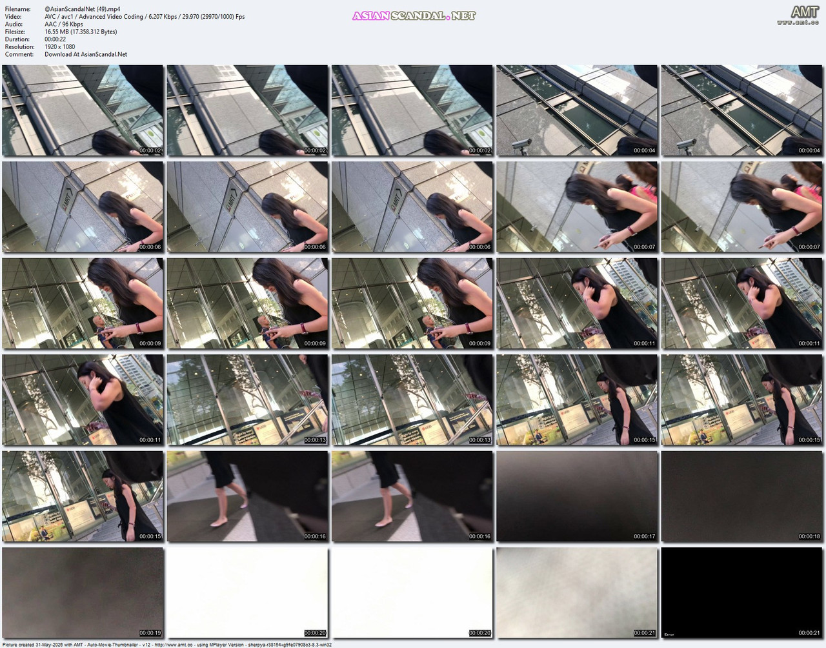Click the filename value '@AsianScandalNet (49).mp4'
Screen dimensions: 826x648
pyautogui.click(x=83, y=9)
